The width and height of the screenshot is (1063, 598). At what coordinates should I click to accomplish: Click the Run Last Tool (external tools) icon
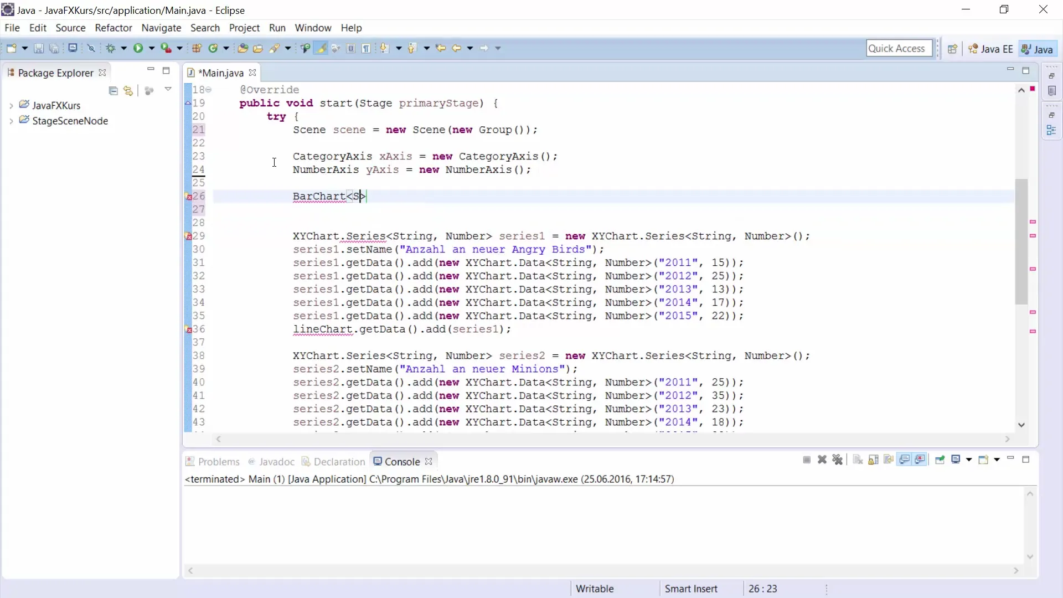[166, 48]
